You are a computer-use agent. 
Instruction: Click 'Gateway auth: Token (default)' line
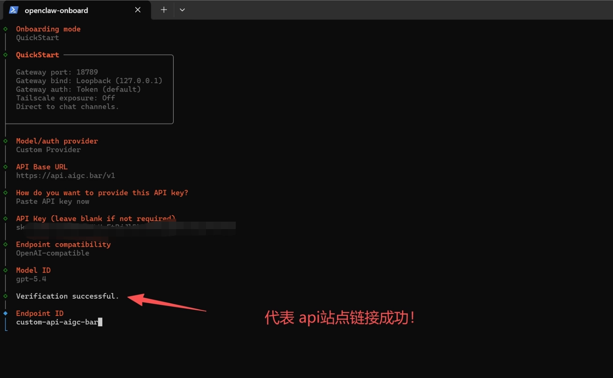point(79,89)
